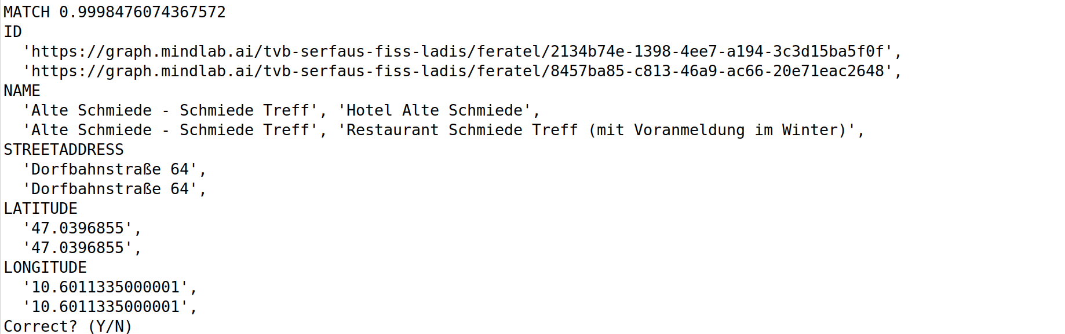Click the first longitude value 10.6011335000001
The width and height of the screenshot is (1065, 334).
(105, 287)
